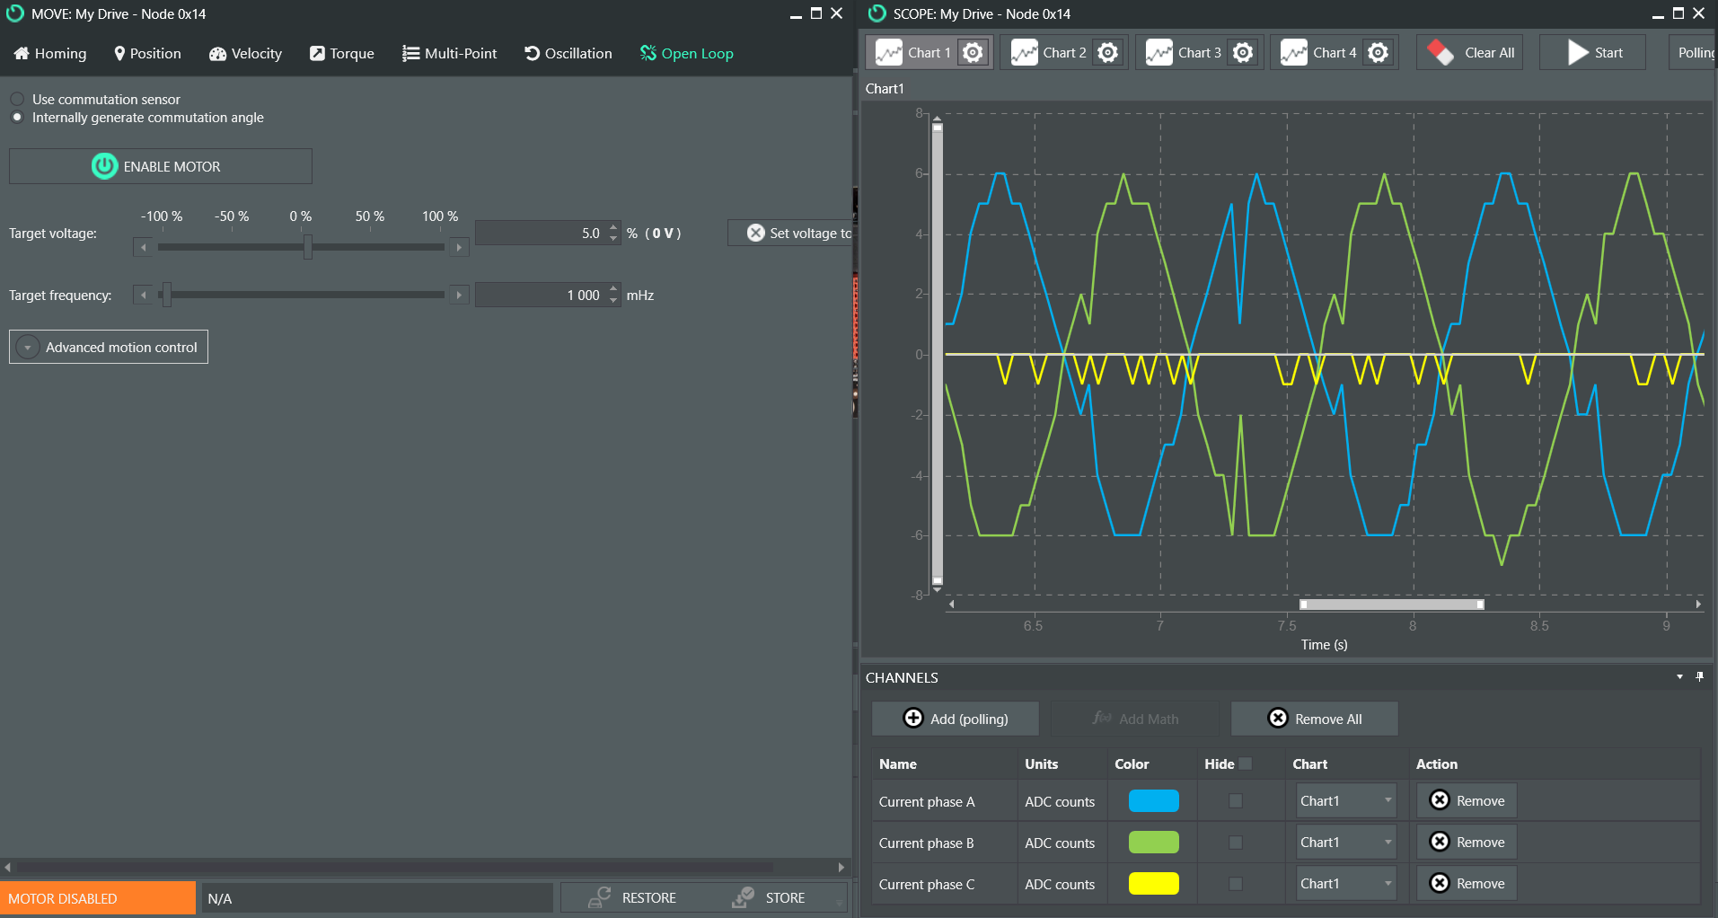Select Internally generate commutation angle
Image resolution: width=1718 pixels, height=918 pixels.
point(17,118)
